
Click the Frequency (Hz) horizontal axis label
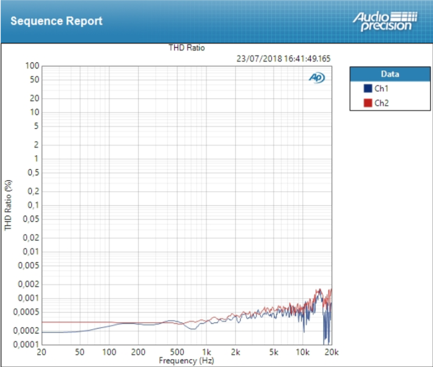point(187,361)
